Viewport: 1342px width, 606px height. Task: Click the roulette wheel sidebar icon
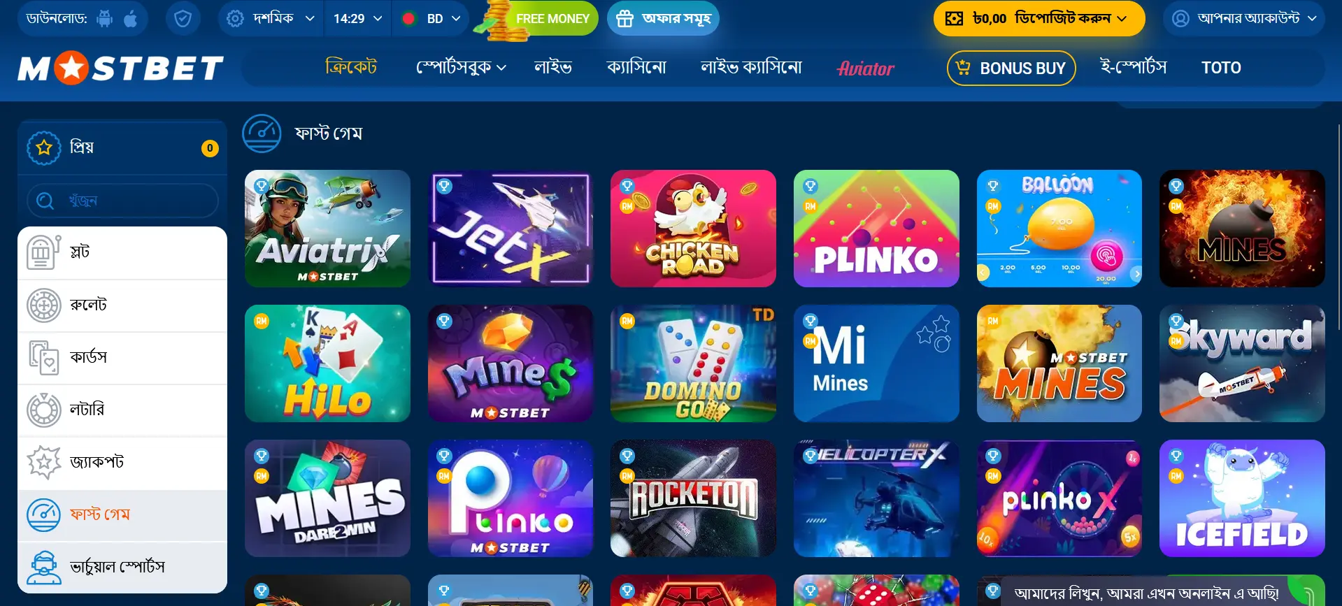coord(43,305)
